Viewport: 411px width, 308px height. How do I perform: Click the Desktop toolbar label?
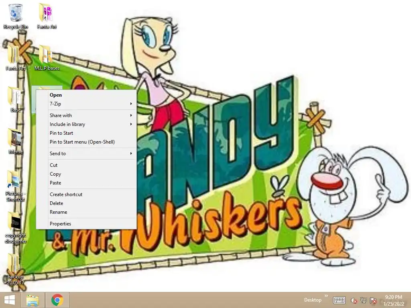click(313, 300)
